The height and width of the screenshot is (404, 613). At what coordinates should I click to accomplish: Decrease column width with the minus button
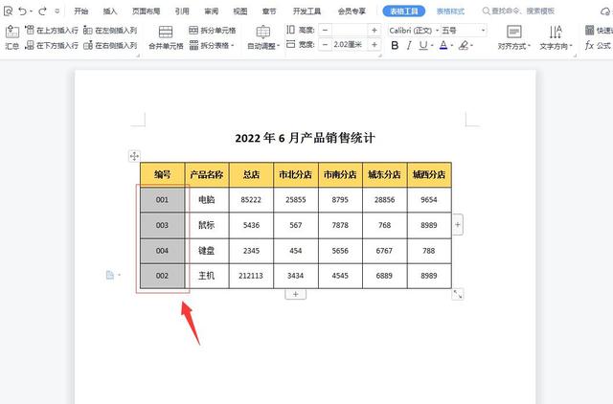pos(325,45)
